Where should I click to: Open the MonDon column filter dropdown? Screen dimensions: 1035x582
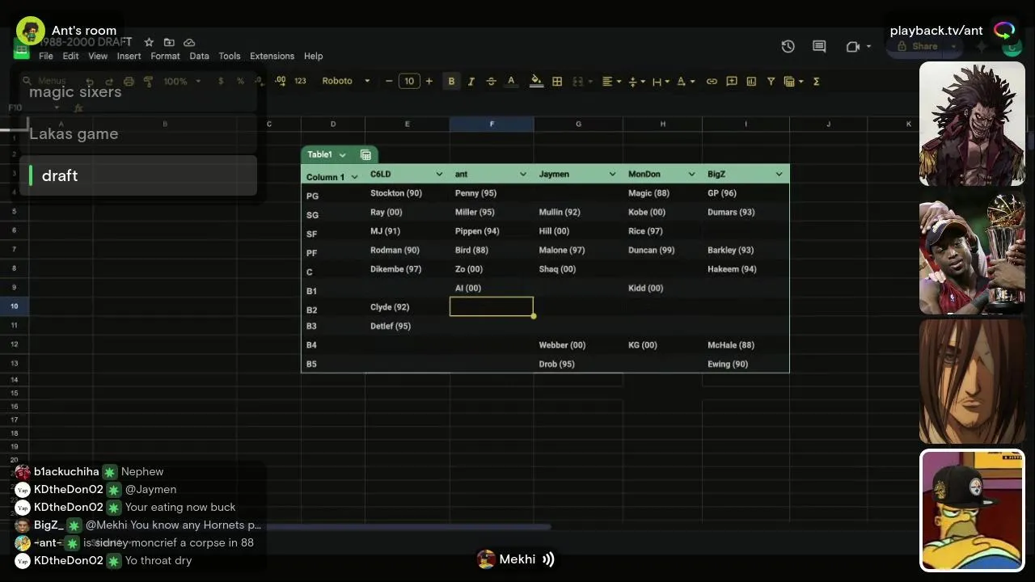[x=691, y=174]
